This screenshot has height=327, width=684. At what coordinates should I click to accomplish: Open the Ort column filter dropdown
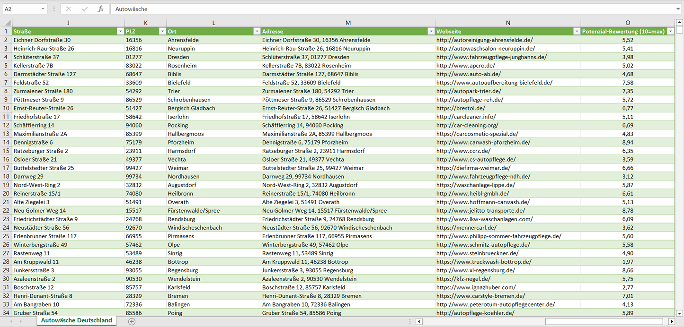257,31
